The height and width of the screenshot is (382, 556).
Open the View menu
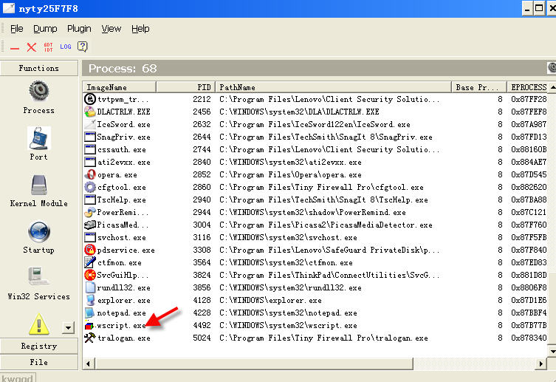(x=111, y=29)
